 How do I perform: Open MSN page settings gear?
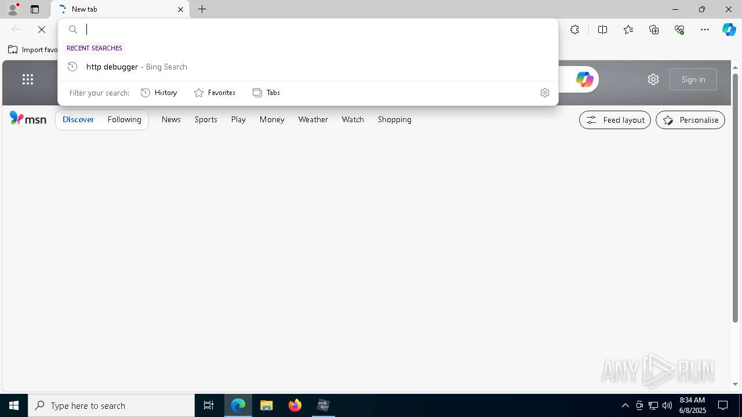click(653, 79)
